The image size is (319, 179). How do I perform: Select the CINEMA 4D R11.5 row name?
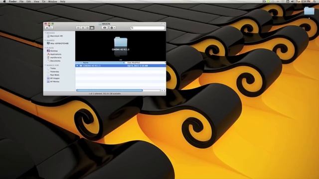click(x=92, y=66)
